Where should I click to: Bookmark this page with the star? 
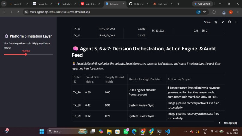pos(204,12)
